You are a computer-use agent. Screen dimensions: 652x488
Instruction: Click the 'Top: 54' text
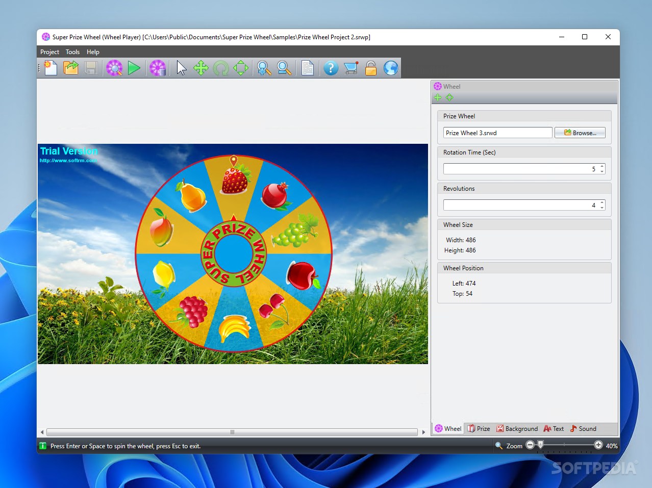[x=462, y=294]
